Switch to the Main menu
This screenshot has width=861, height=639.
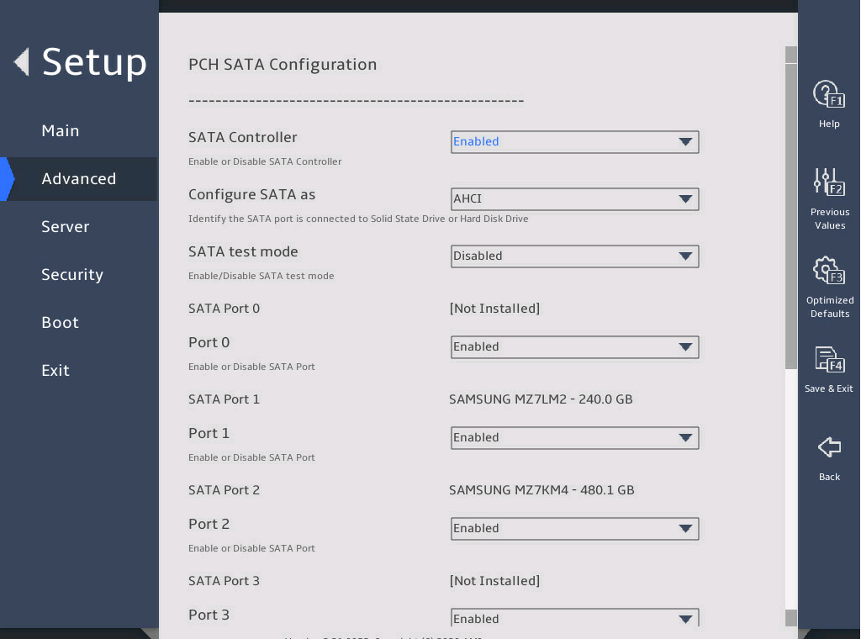[61, 131]
